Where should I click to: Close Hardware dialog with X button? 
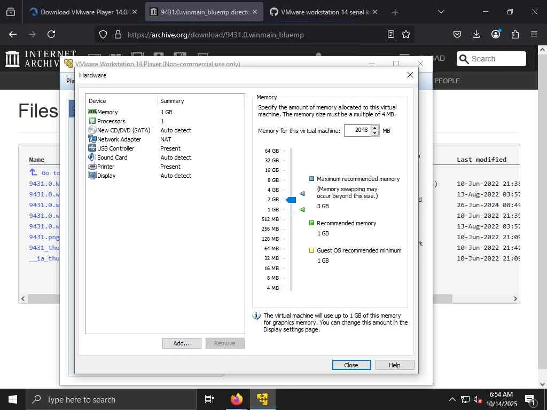410,75
